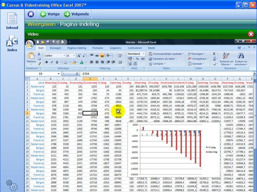This screenshot has height=192, width=257.
Task: Open the gears settings icon
Action: (12, 185)
